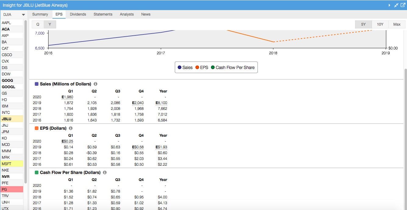The height and width of the screenshot is (210, 407).
Task: Select GOOG in the ticker list
Action: [x=12, y=81]
